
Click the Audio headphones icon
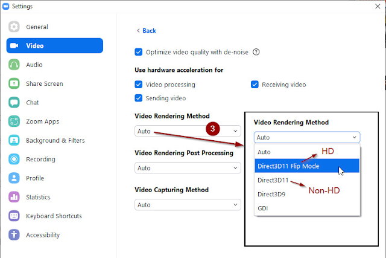click(x=14, y=65)
